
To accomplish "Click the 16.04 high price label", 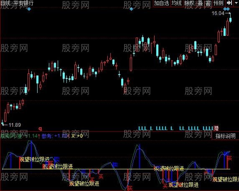I will tap(218, 13).
